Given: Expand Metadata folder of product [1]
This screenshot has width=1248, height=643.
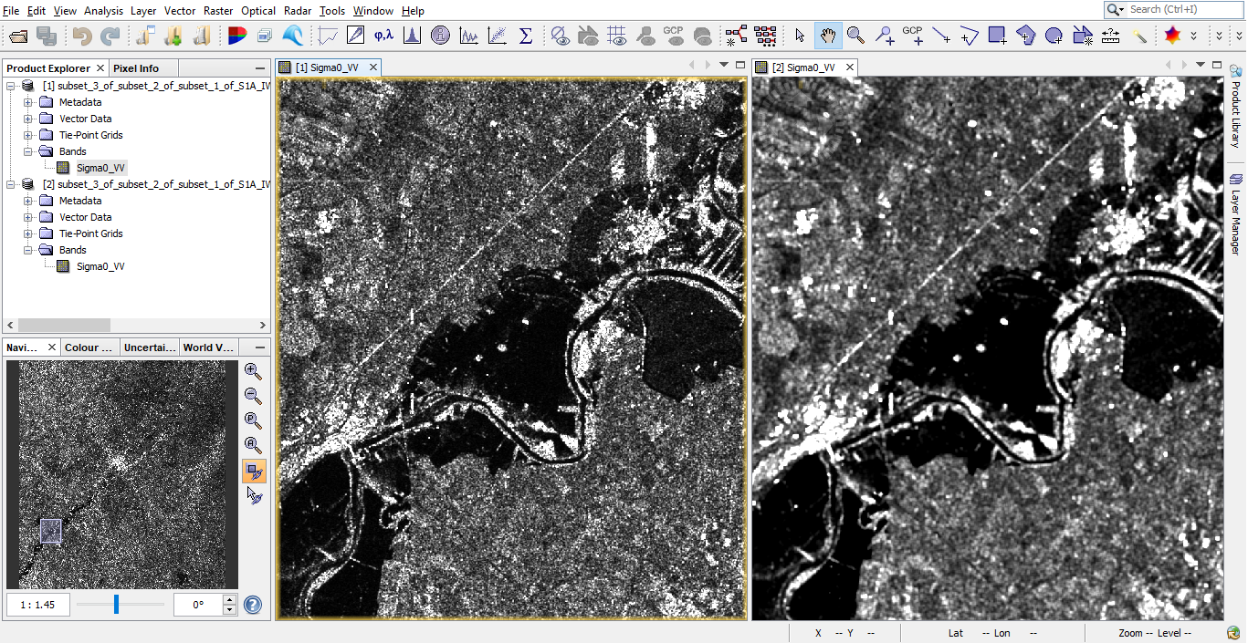Looking at the screenshot, I should click(x=28, y=102).
